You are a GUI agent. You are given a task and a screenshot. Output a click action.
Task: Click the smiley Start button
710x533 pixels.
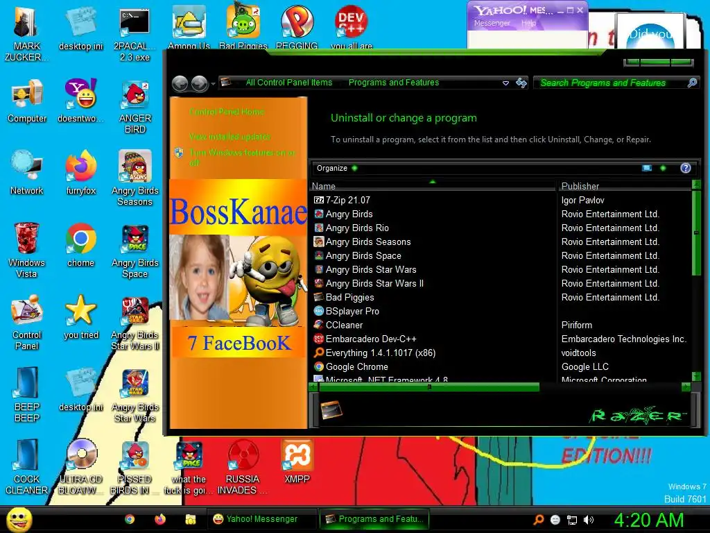click(19, 520)
